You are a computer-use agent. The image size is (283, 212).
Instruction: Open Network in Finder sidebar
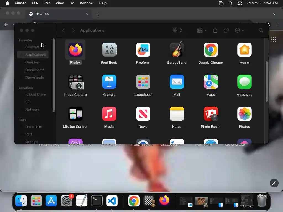point(33,110)
